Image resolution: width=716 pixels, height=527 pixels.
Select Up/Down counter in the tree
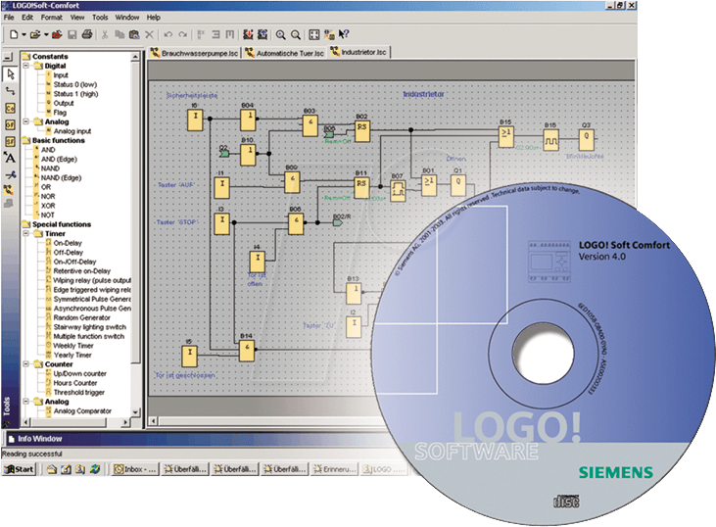pyautogui.click(x=80, y=373)
